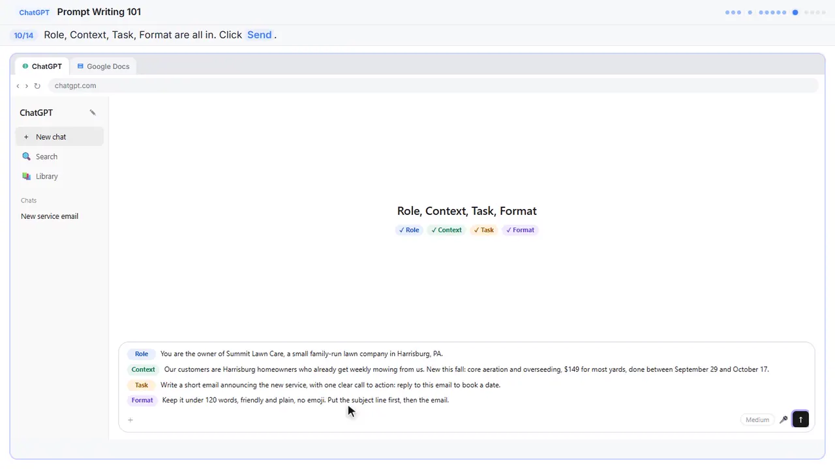Click the browser forward arrow

tap(27, 86)
